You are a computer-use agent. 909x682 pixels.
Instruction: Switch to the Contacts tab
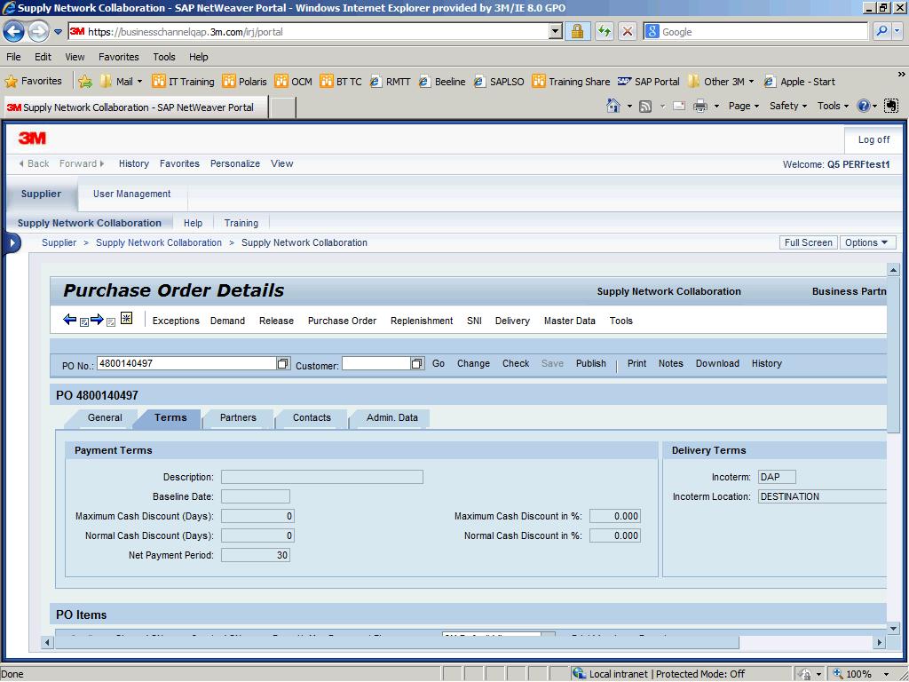pos(312,417)
